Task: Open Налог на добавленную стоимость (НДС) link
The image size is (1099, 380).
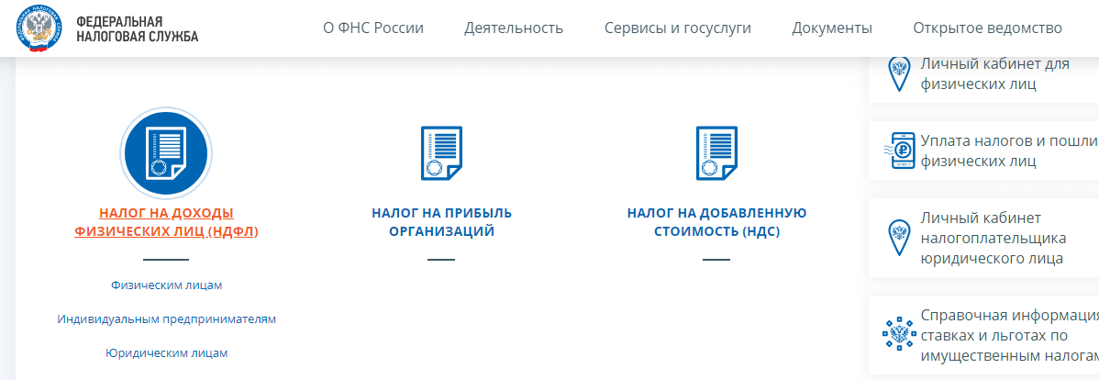Action: pyautogui.click(x=717, y=222)
